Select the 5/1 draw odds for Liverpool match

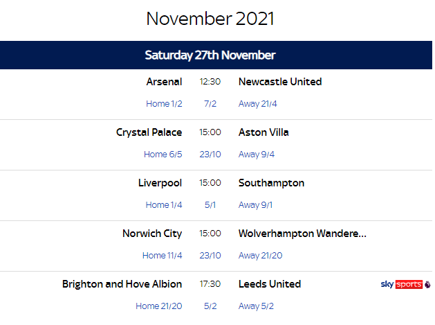tap(210, 205)
